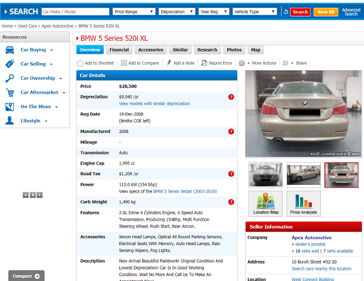Click the On The Move map icon
This screenshot has height=281, width=364.
click(10, 107)
